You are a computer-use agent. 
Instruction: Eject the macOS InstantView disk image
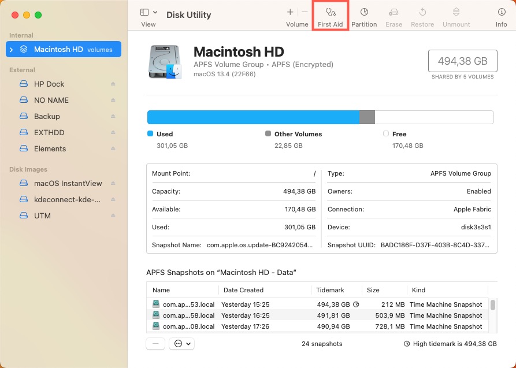click(113, 184)
